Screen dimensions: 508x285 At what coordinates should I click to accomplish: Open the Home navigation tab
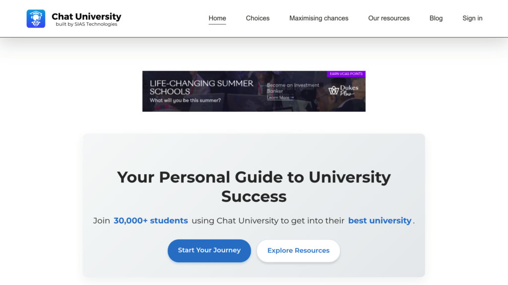[217, 18]
